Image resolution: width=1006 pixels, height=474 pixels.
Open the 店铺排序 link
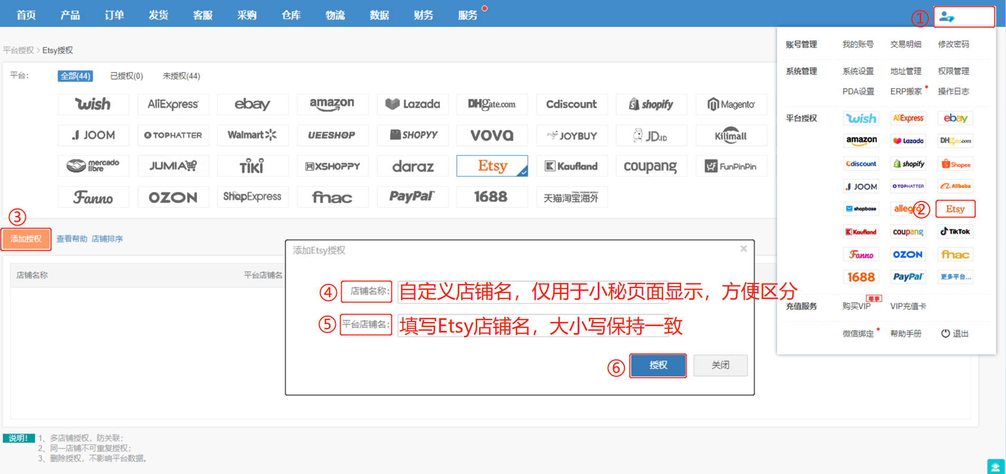pyautogui.click(x=107, y=239)
